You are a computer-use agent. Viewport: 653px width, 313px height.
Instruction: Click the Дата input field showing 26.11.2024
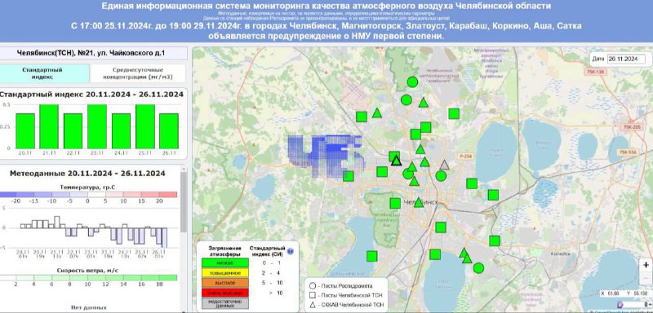(x=626, y=59)
